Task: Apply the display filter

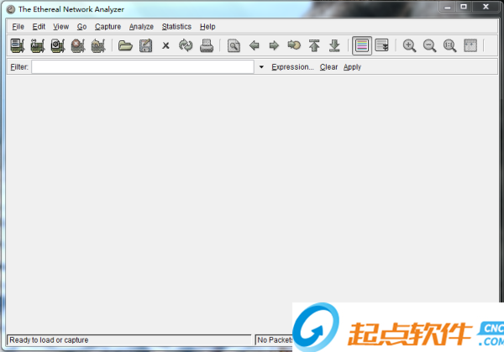Action: point(352,67)
